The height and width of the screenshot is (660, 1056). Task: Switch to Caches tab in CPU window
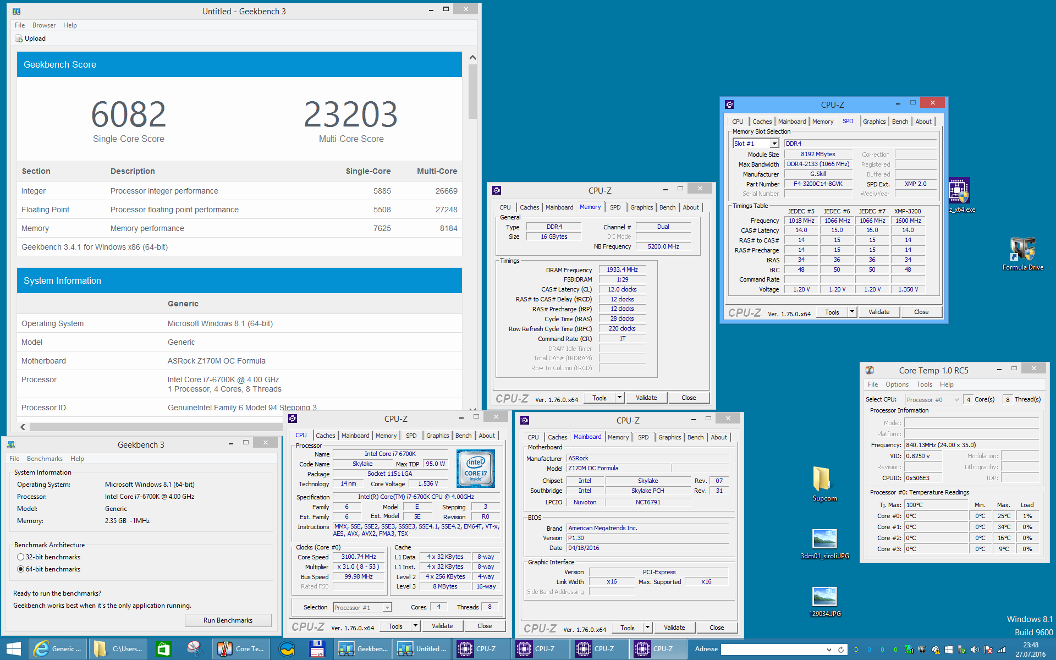[325, 436]
